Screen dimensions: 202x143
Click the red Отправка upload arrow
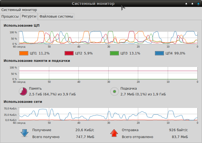coord(114,133)
